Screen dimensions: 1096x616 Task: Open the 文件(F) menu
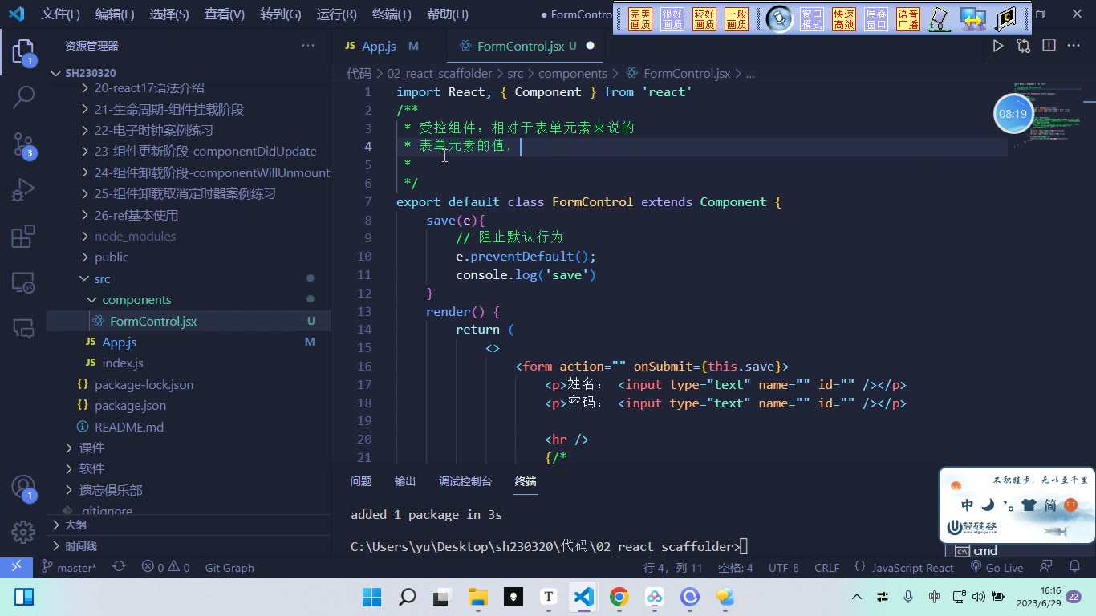[61, 14]
